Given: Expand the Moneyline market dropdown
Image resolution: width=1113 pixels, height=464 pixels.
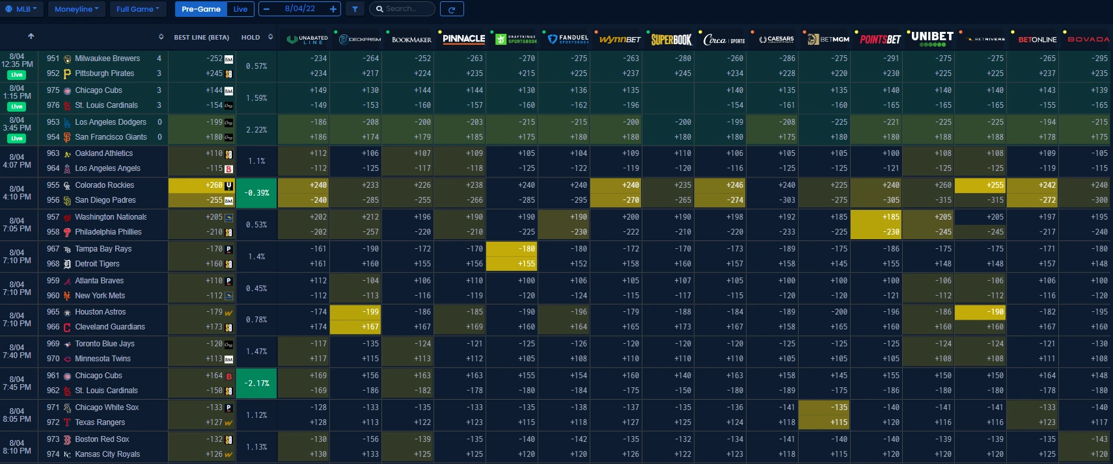Looking at the screenshot, I should pyautogui.click(x=76, y=9).
